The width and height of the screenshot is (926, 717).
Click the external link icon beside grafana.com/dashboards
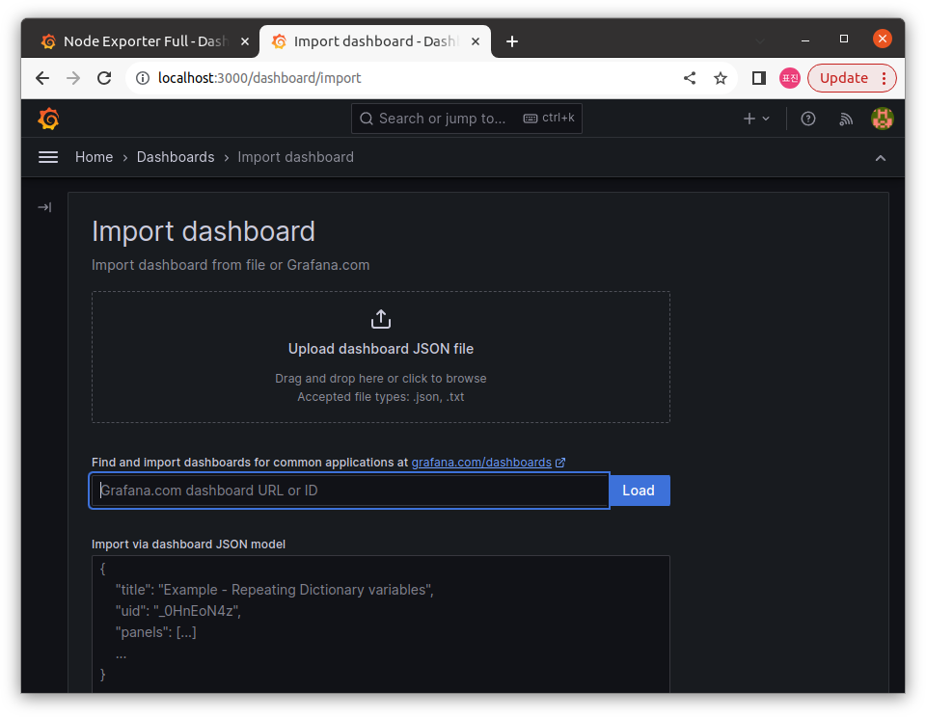pyautogui.click(x=560, y=463)
